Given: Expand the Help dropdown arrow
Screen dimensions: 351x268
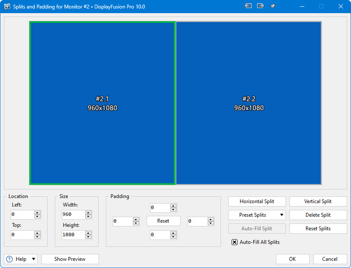Looking at the screenshot, I should tap(34, 259).
